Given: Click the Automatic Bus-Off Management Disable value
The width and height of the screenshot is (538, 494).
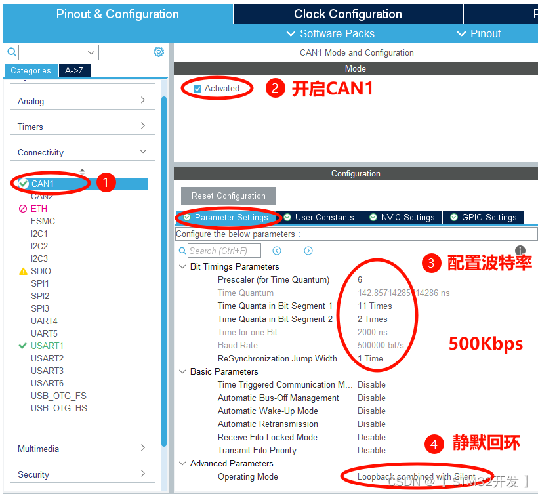Looking at the screenshot, I should click(x=371, y=398).
